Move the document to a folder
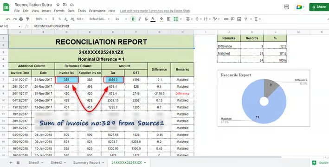Screen dimensions: 329x167 [x=65, y=5]
